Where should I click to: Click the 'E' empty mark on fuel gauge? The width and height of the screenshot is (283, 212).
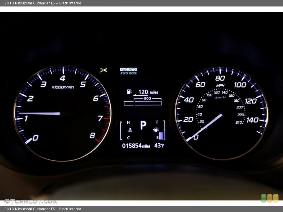click(157, 138)
